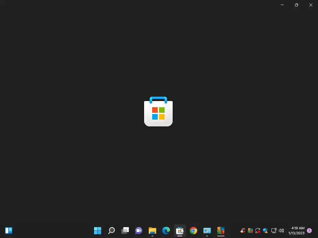Open Windows Security shield tray icon
The image size is (318, 238).
point(265,231)
